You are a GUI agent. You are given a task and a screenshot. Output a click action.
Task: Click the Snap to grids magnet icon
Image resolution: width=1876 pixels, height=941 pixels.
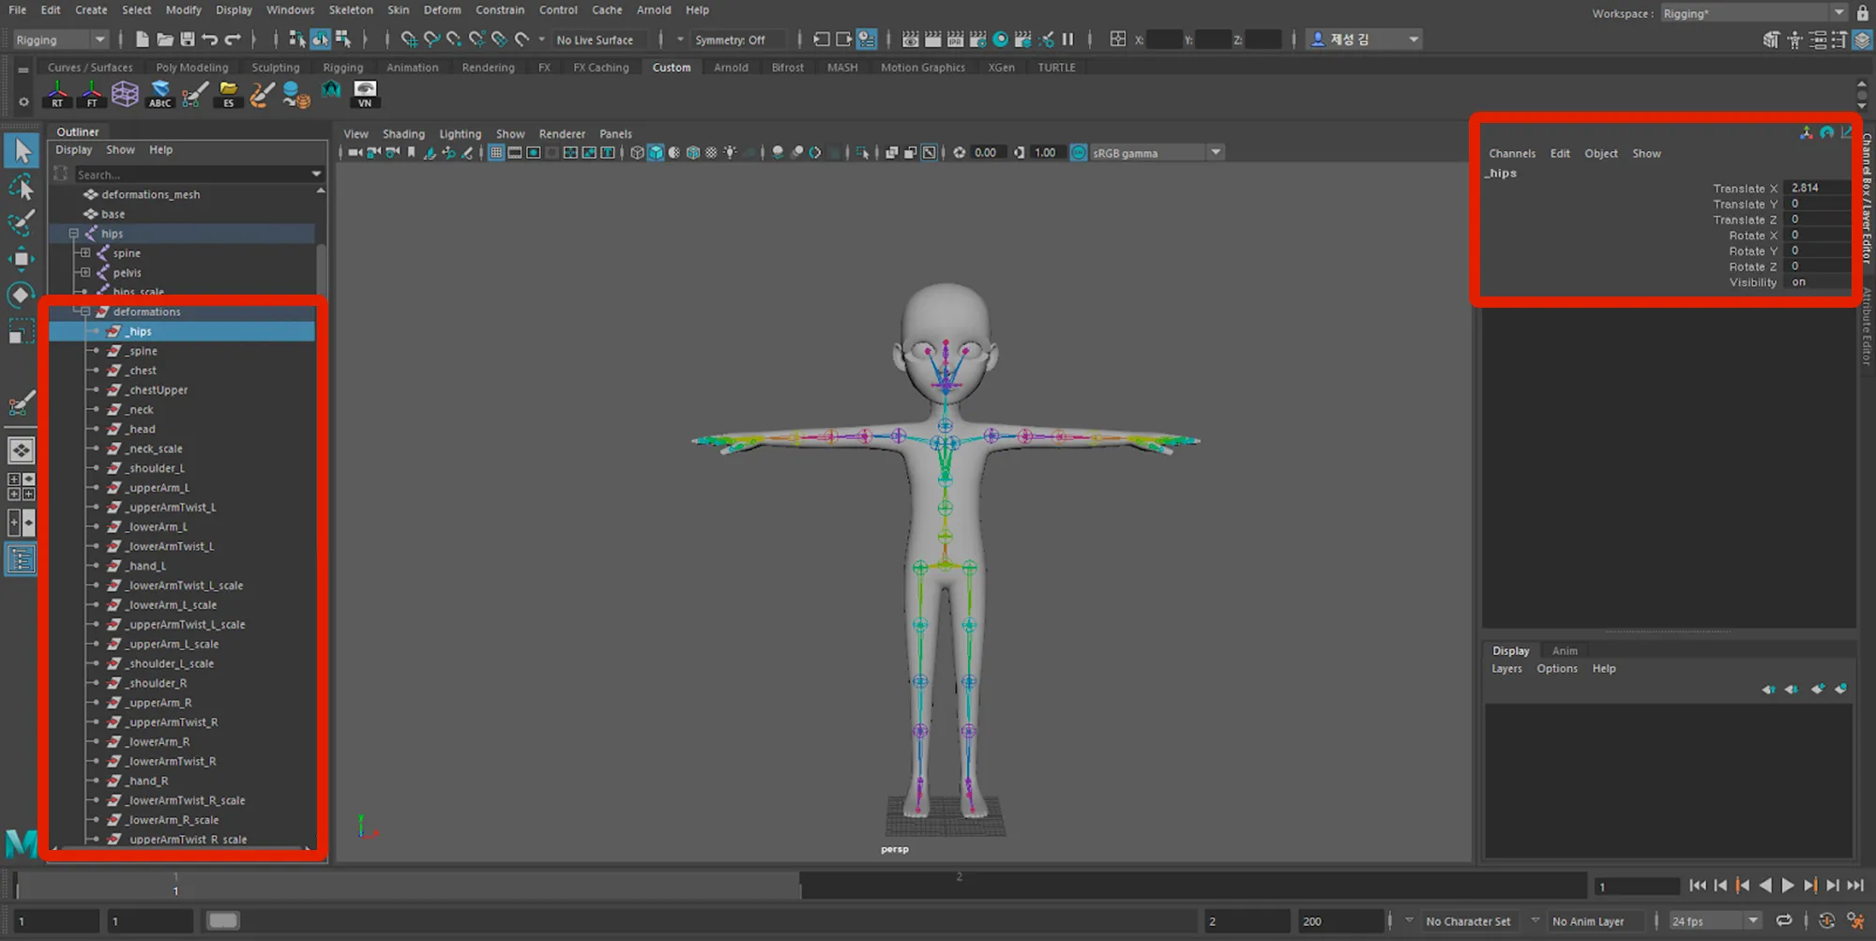pyautogui.click(x=409, y=39)
